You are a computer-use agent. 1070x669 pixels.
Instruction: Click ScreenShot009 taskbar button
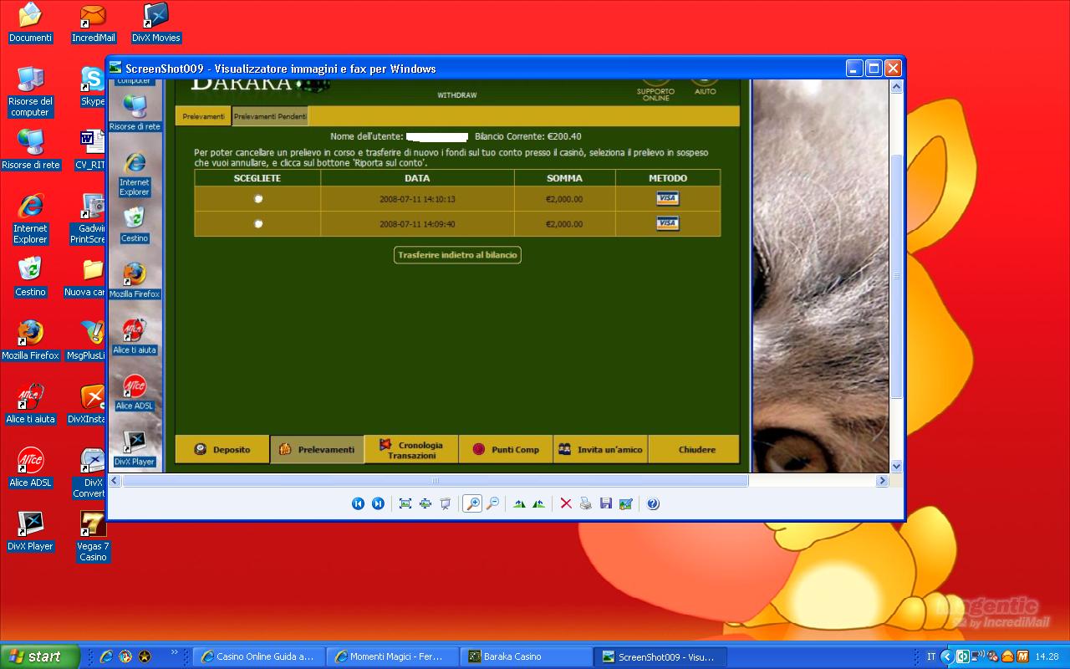[x=660, y=656]
